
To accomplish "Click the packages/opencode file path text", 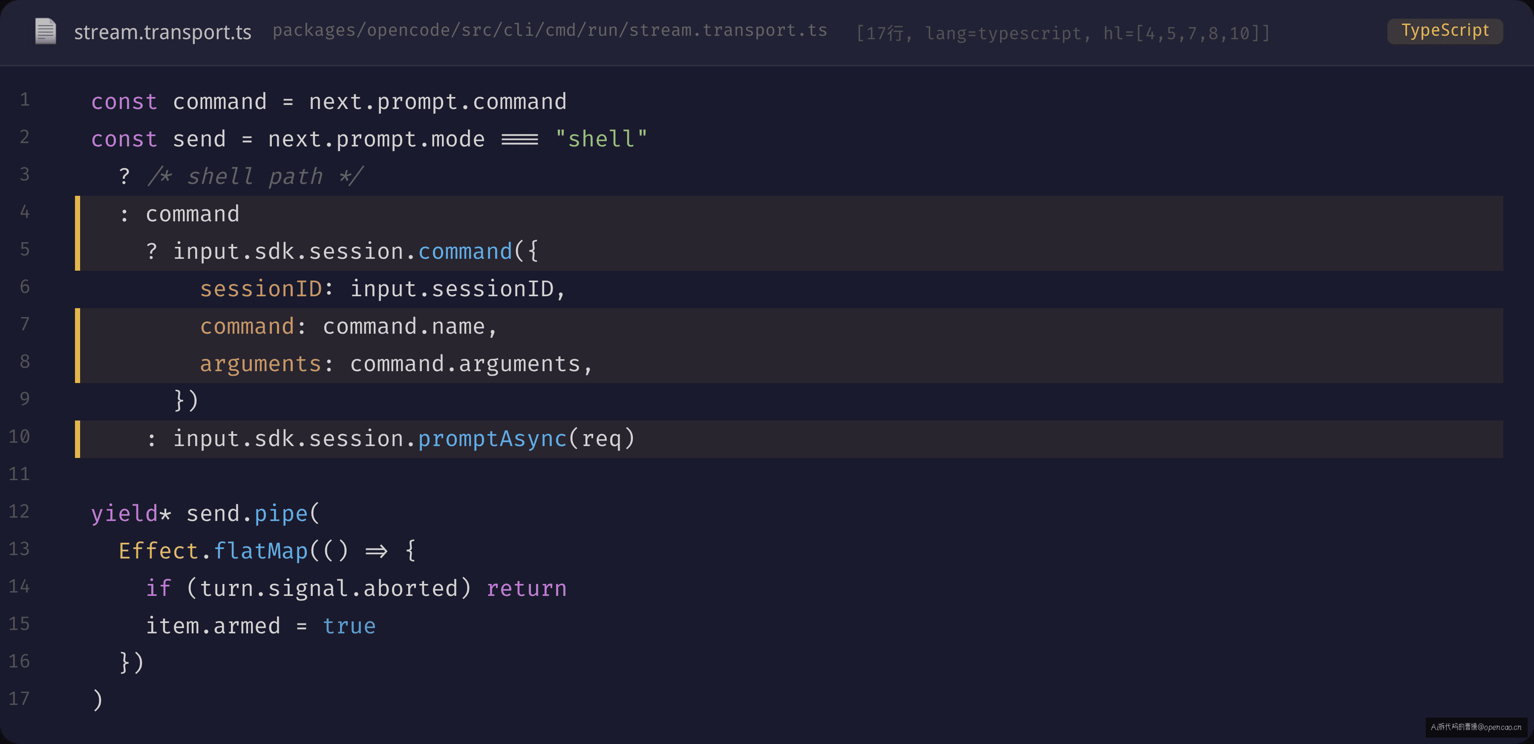I will 550,30.
